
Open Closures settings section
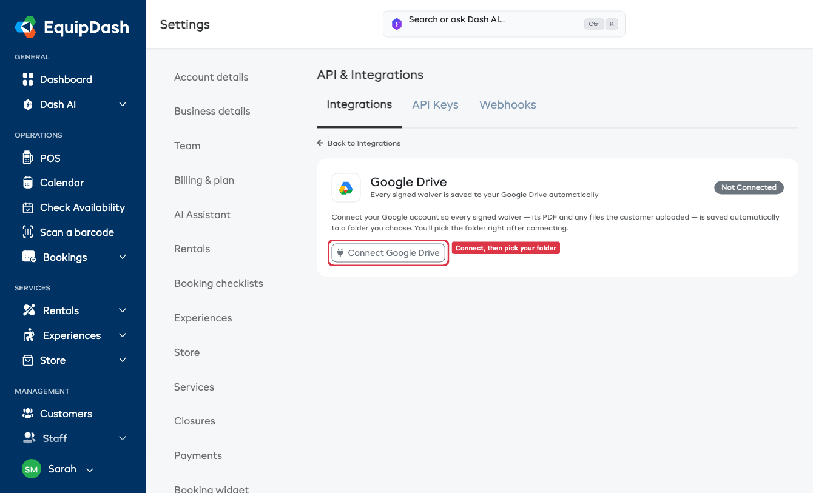(195, 421)
